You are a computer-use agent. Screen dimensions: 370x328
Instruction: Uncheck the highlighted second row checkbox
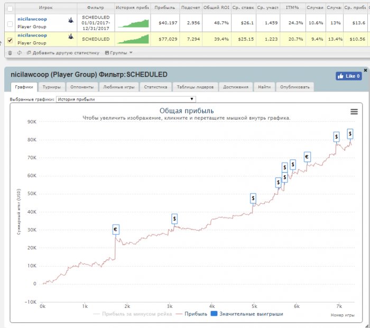(10, 39)
